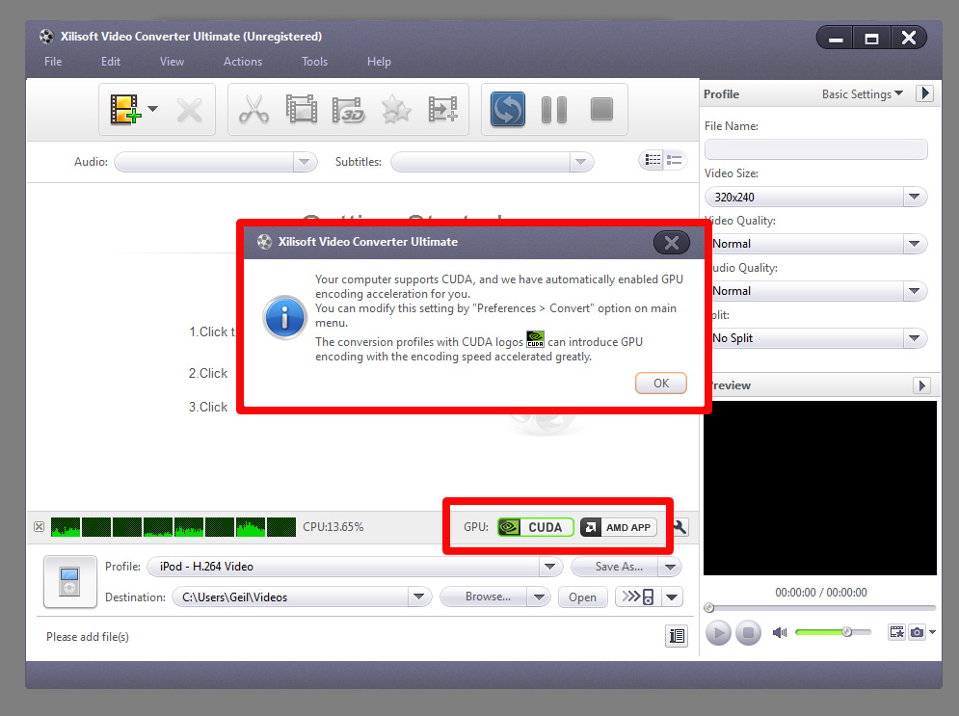Screen dimensions: 959x716
Task: Click the iPod profile thumbnail icon
Action: click(x=69, y=581)
